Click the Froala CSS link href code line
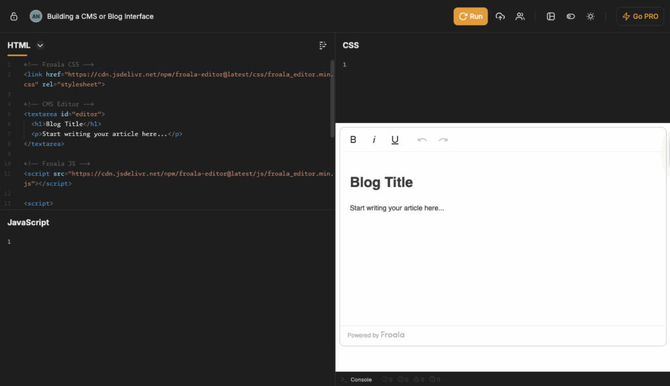Image resolution: width=670 pixels, height=386 pixels. click(179, 80)
